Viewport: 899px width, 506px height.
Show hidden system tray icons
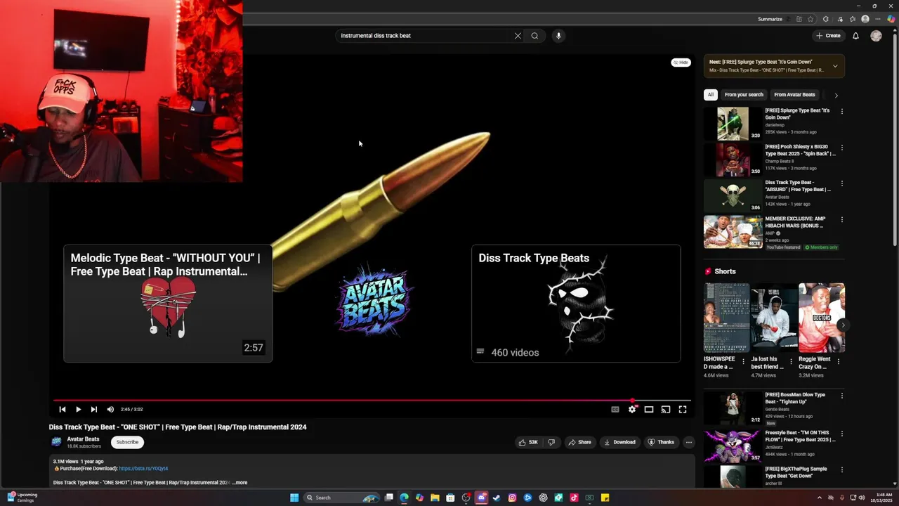pyautogui.click(x=819, y=498)
